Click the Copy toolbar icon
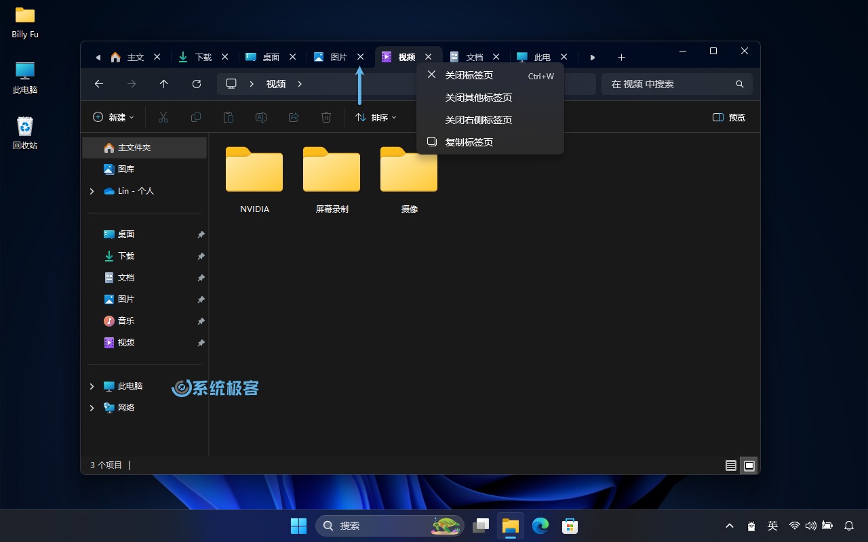The width and height of the screenshot is (868, 542). (196, 117)
